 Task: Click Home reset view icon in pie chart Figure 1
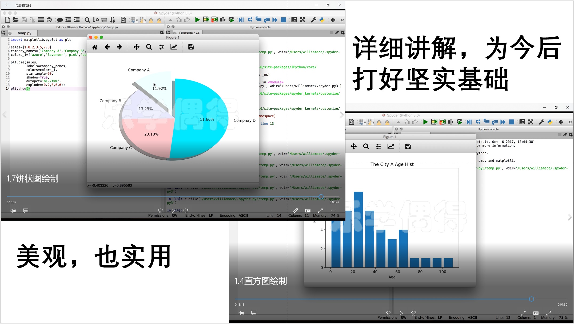95,47
